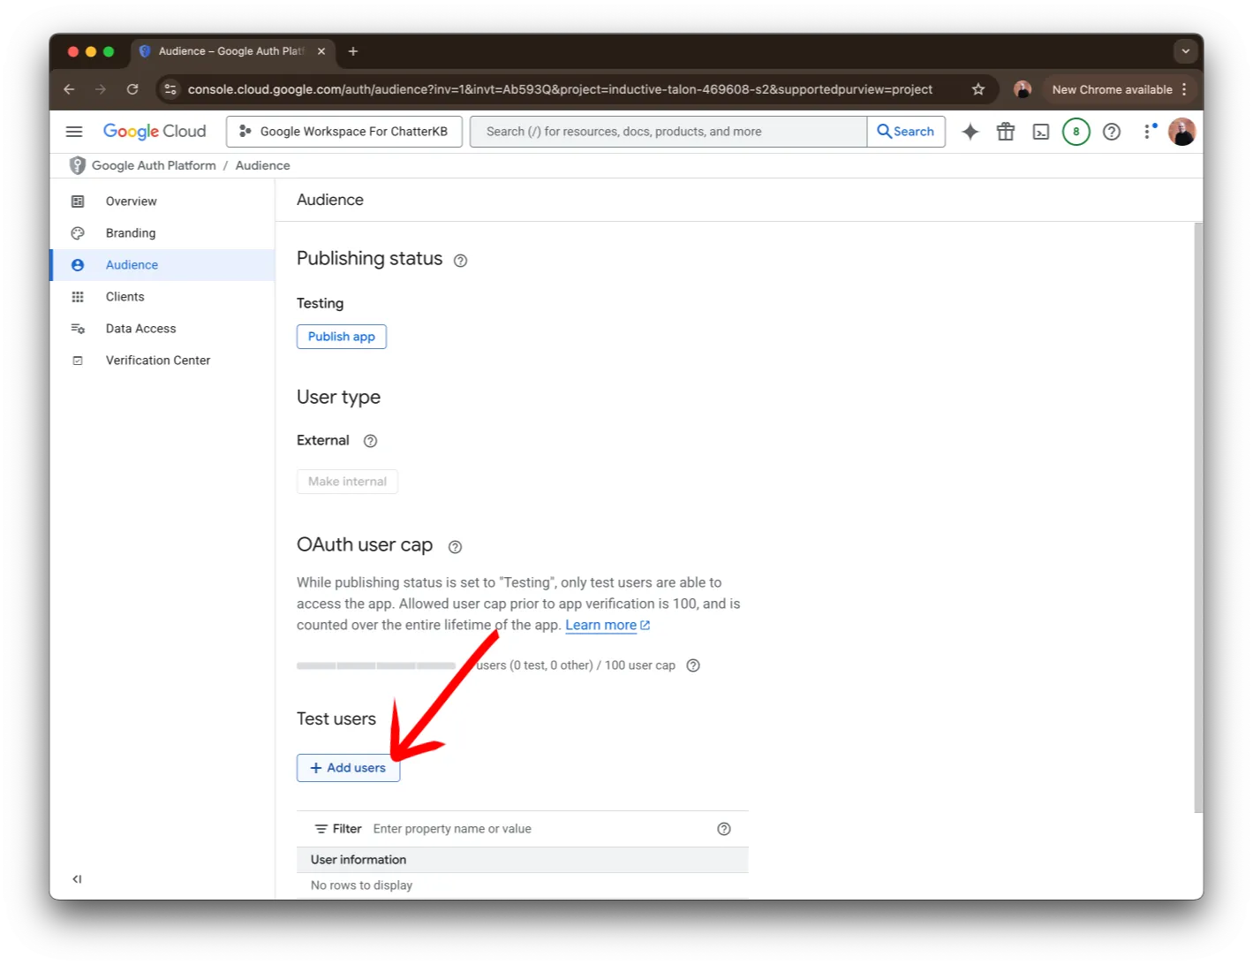The height and width of the screenshot is (965, 1253).
Task: Reload the page with the refresh icon
Action: click(x=132, y=89)
